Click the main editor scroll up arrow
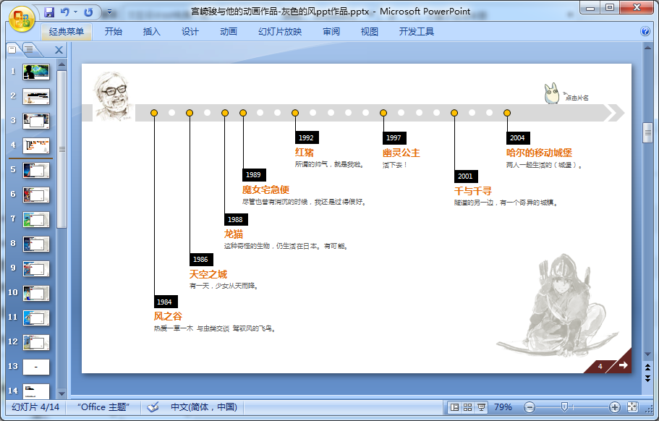 tap(647, 48)
